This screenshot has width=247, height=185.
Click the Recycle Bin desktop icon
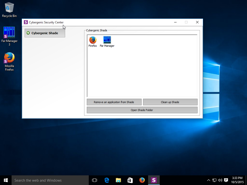[9, 10]
